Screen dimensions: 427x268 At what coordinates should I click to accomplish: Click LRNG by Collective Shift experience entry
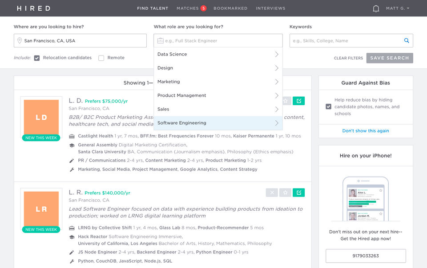[105, 228]
